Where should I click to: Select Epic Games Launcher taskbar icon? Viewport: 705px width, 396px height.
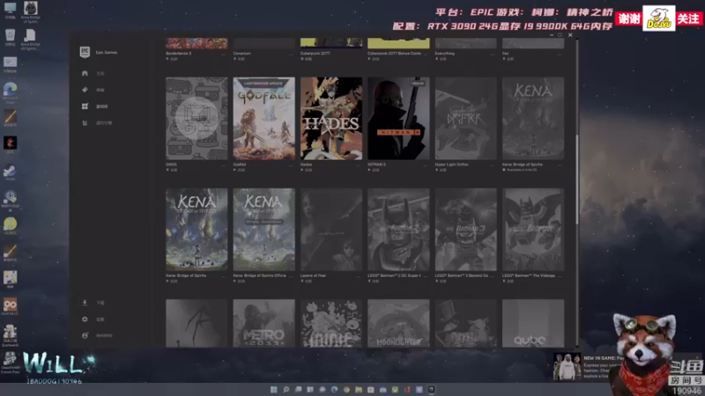click(431, 390)
